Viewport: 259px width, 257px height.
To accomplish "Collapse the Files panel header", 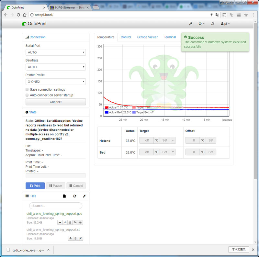I will (33, 196).
